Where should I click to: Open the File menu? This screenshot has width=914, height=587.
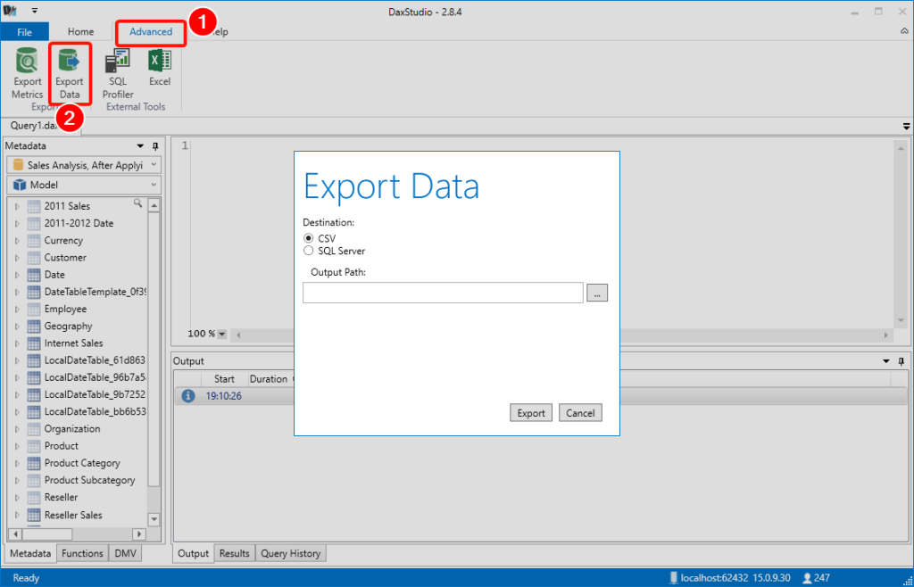coord(24,32)
